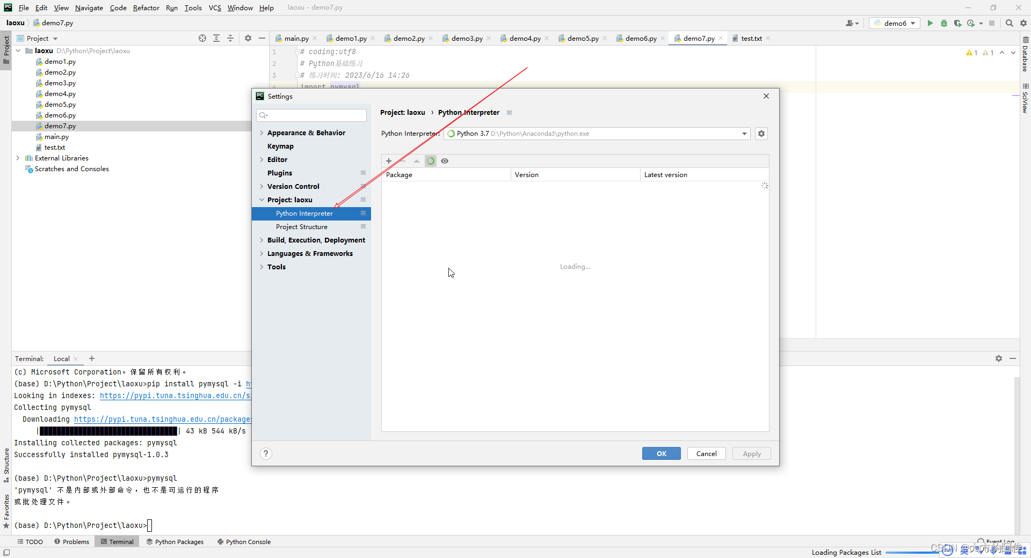1031x558 pixels.
Task: Switch to the main.py editor tab
Action: (x=296, y=38)
